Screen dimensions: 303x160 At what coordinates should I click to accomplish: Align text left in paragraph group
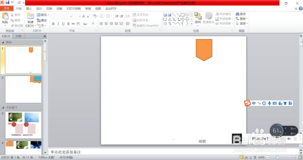tap(101, 24)
